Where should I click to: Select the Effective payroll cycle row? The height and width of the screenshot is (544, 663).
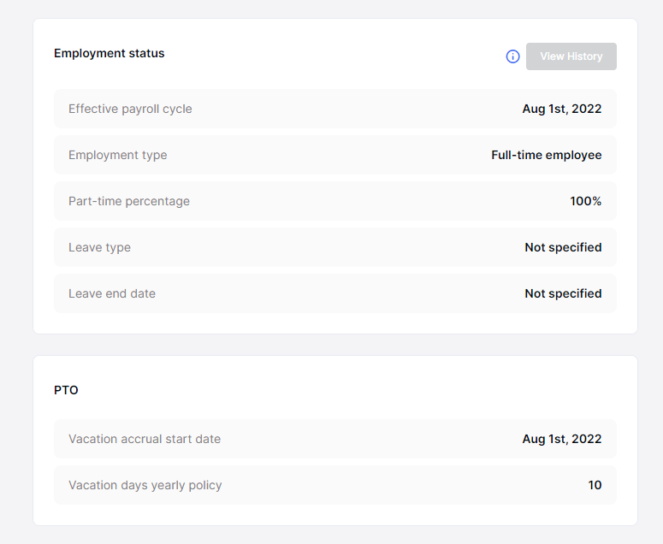[x=334, y=109]
